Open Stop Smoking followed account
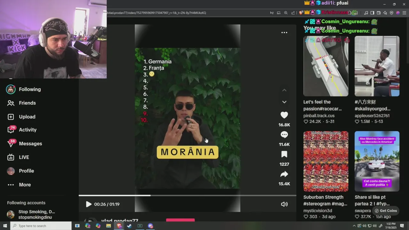409x230 pixels. pyautogui.click(x=31, y=214)
